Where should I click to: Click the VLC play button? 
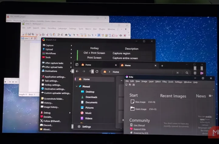(5, 82)
